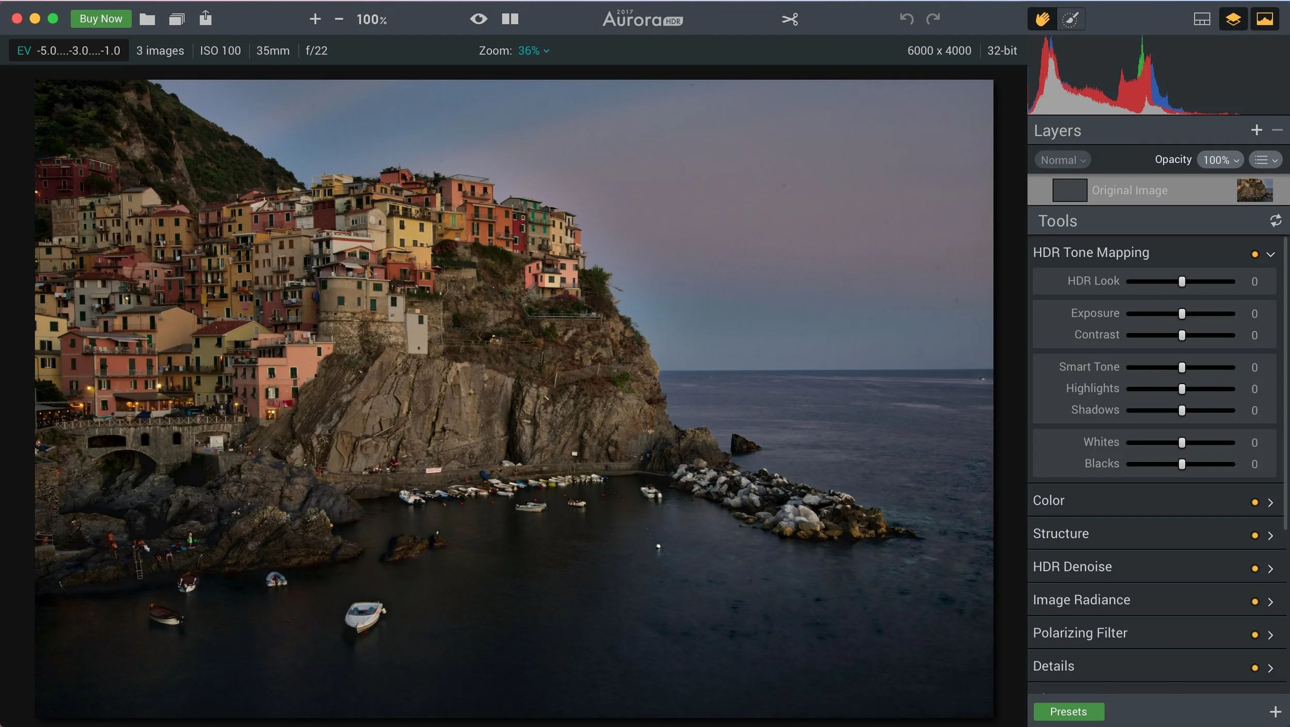Expand the Color tools section

(1270, 502)
